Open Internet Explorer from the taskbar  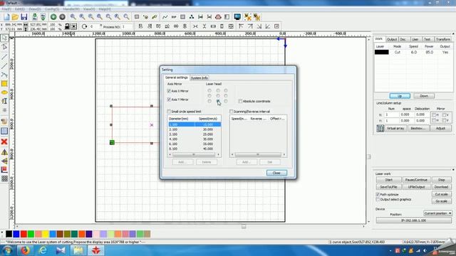coord(43,250)
